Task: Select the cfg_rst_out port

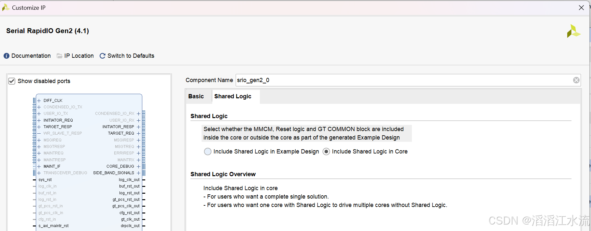Action: click(x=130, y=213)
